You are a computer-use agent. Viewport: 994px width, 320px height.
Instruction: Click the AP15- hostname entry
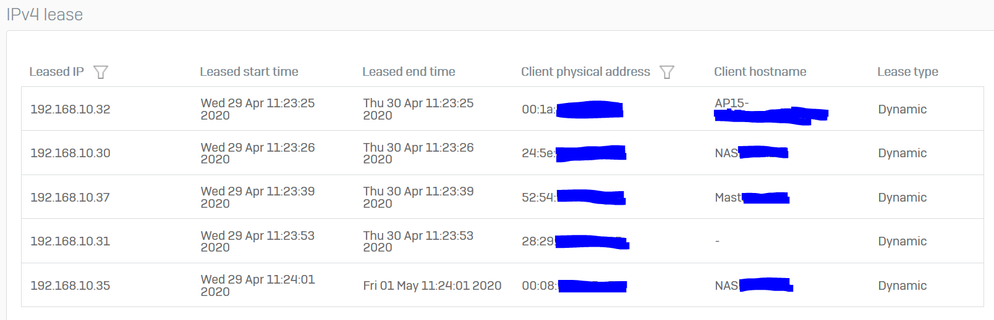pos(771,110)
